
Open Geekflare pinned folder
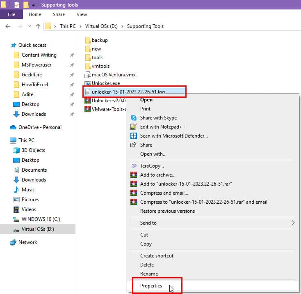pos(32,75)
